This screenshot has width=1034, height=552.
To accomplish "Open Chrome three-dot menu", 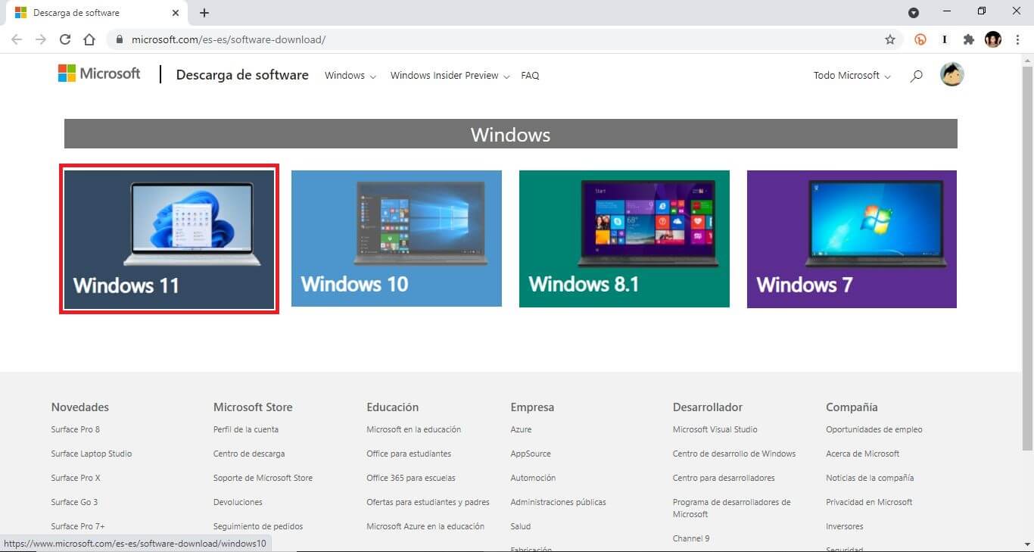I will (x=1017, y=39).
